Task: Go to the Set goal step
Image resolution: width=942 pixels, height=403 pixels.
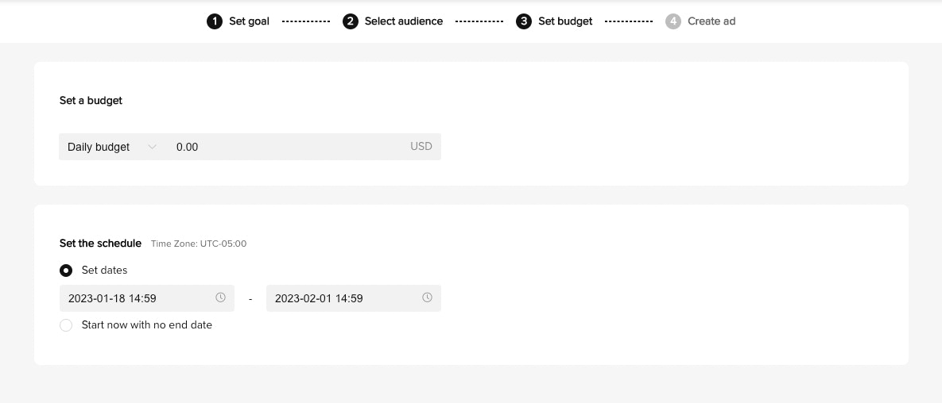Action: [249, 21]
